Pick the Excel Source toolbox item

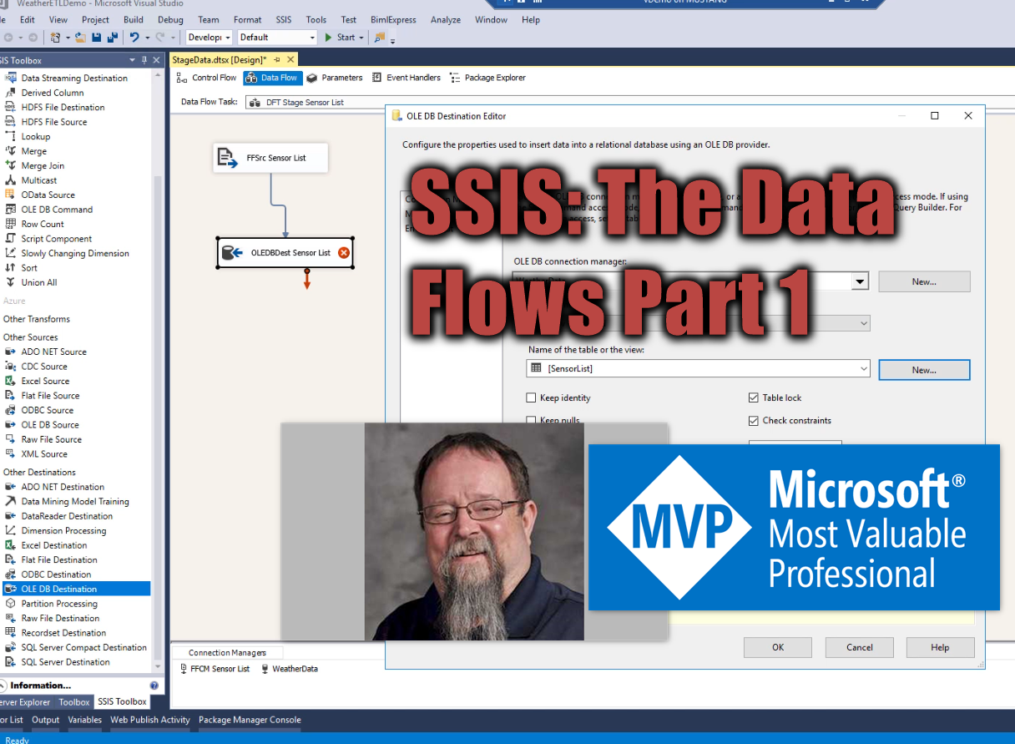coord(45,381)
